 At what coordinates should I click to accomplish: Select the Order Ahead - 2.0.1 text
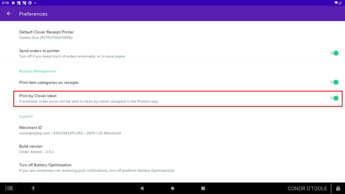pos(36,152)
